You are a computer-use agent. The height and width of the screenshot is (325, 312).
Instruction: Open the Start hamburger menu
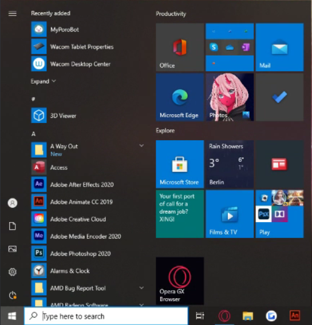pyautogui.click(x=13, y=14)
